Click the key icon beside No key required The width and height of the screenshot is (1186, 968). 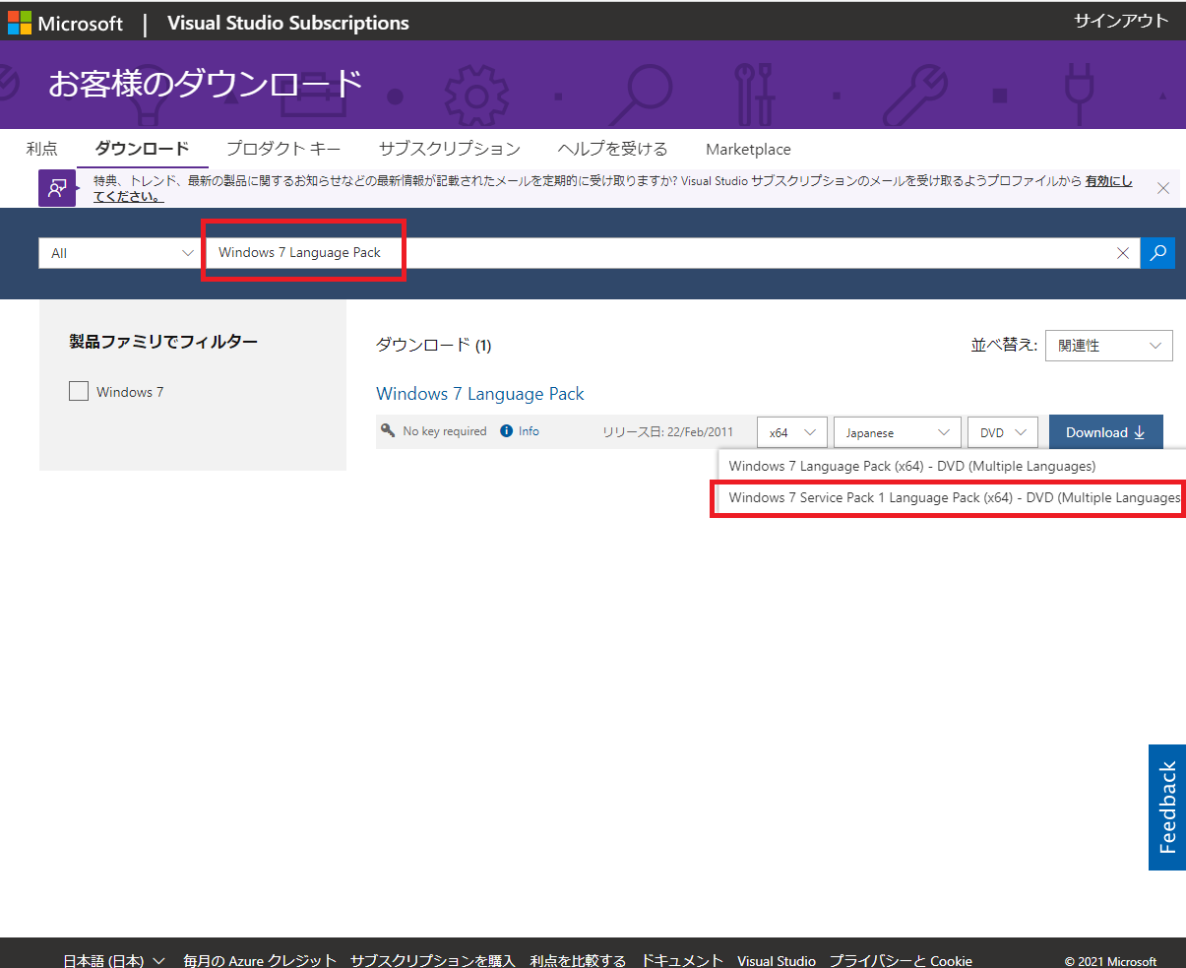tap(388, 430)
